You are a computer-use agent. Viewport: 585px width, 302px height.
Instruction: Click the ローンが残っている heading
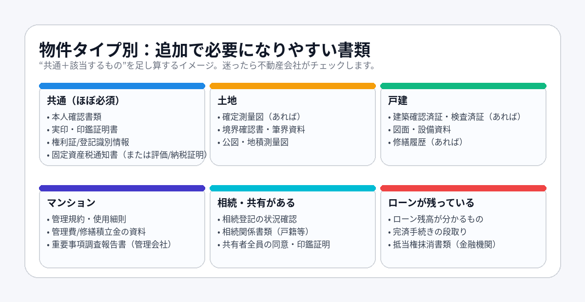(431, 203)
